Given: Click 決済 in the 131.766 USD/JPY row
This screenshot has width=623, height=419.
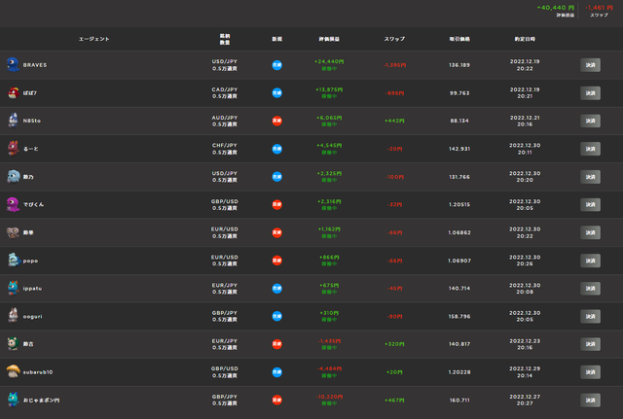Looking at the screenshot, I should pyautogui.click(x=590, y=177).
